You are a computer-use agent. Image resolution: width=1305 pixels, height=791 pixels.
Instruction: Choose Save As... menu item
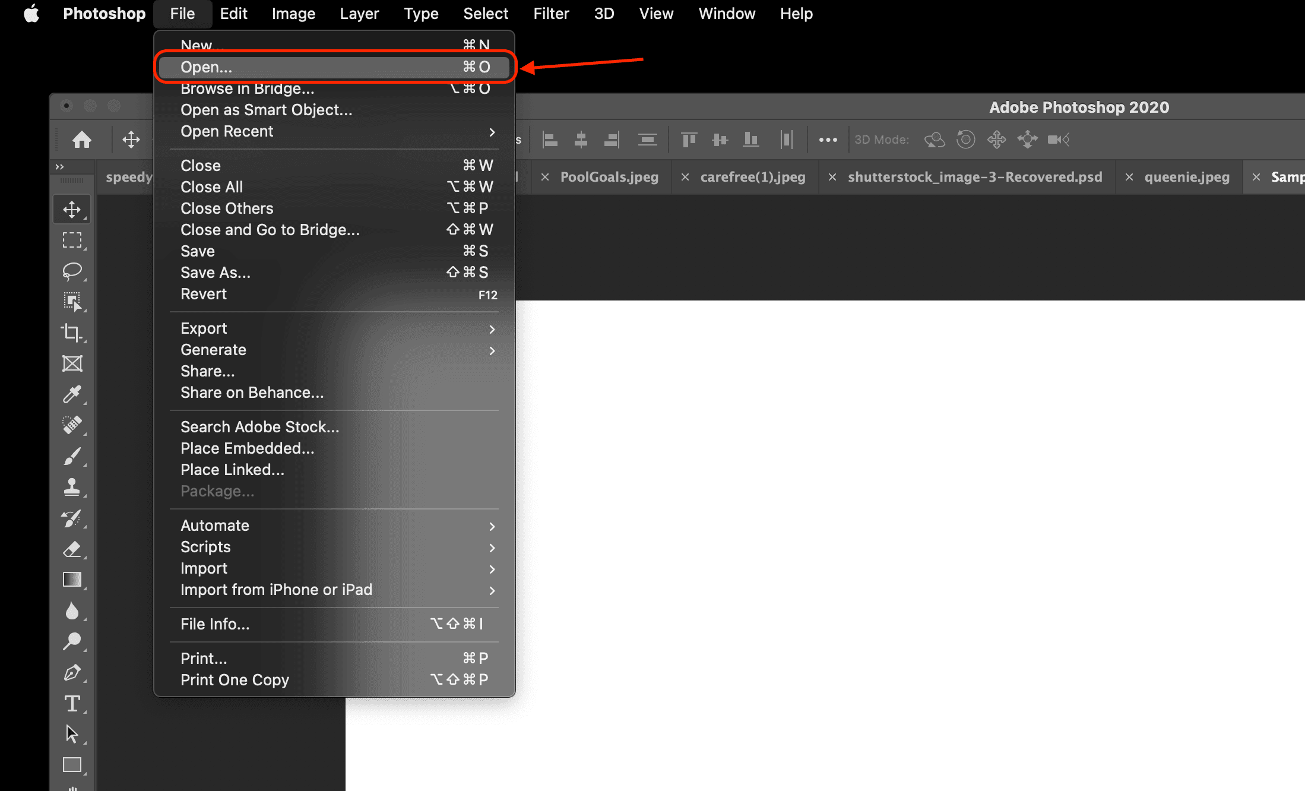(x=334, y=273)
